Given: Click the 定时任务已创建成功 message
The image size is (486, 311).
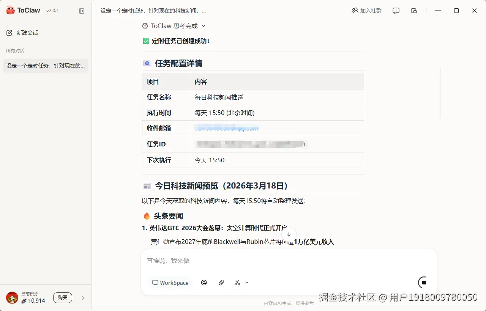Looking at the screenshot, I should pos(180,41).
